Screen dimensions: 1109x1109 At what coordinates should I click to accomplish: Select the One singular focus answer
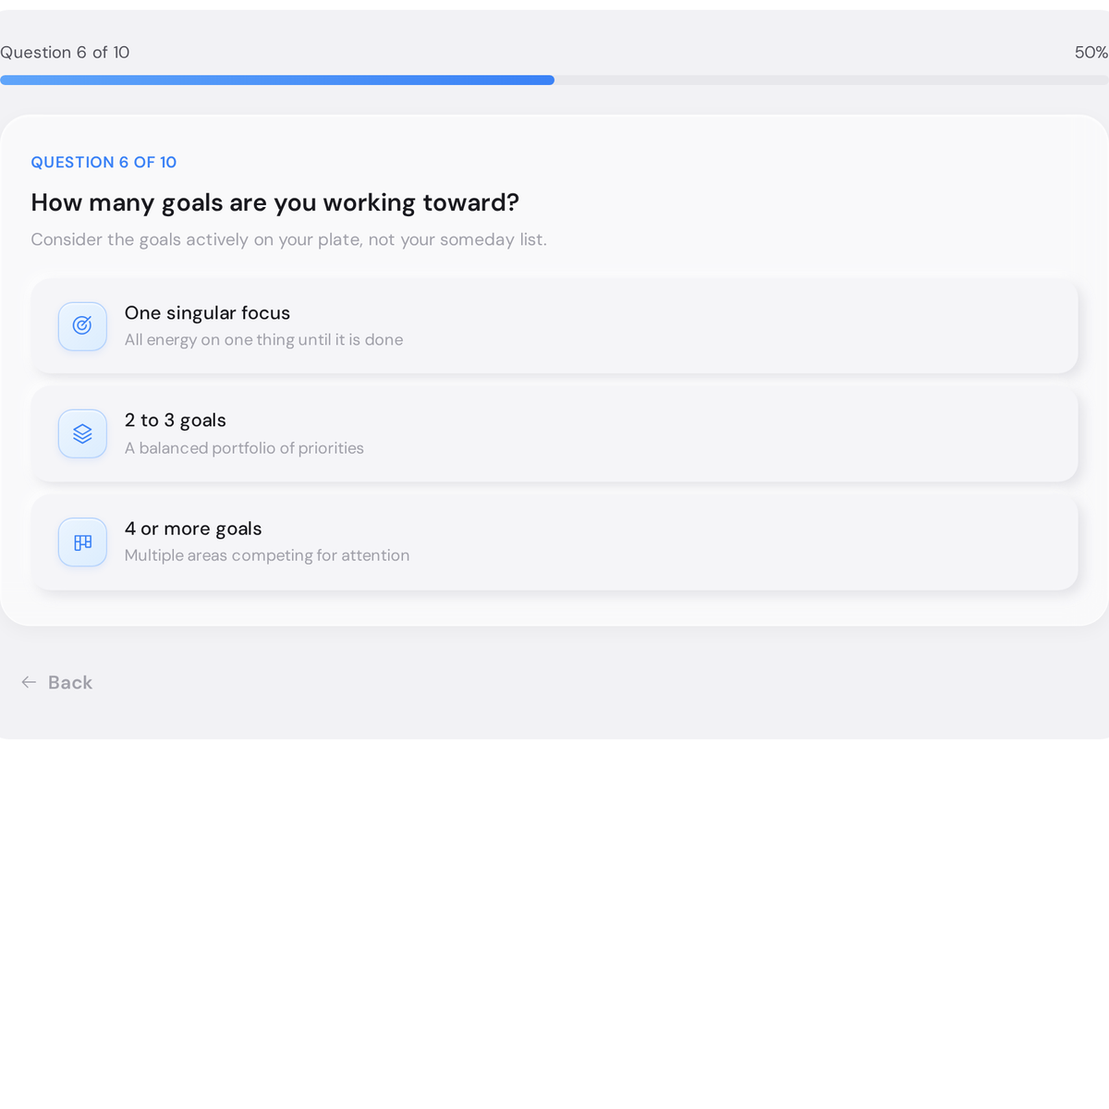[x=554, y=325]
